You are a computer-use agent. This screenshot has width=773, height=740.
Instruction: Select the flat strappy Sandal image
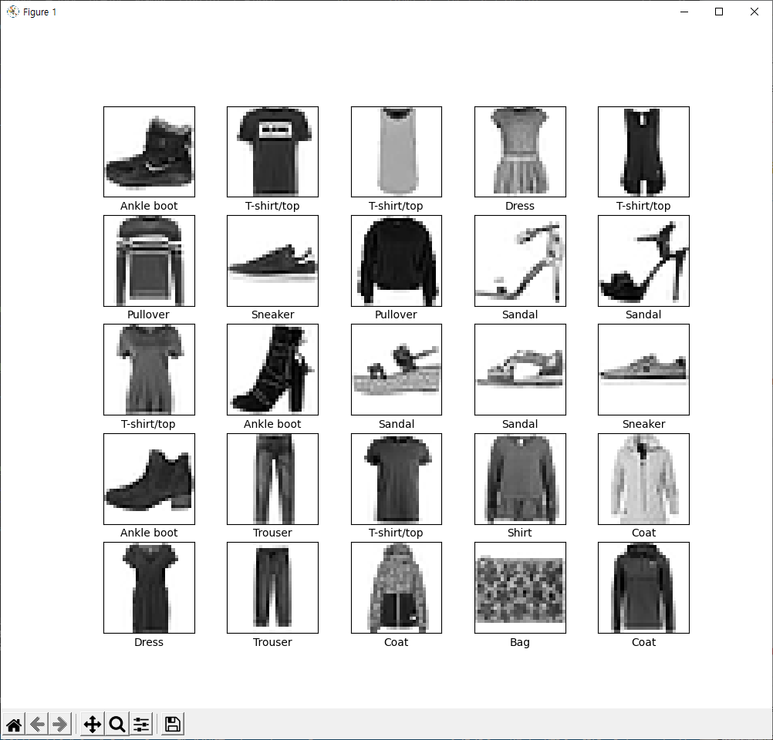coord(520,369)
